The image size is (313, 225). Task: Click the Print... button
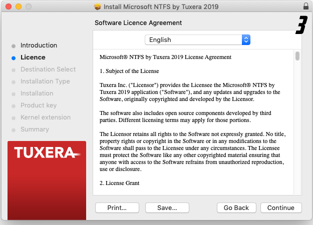[x=117, y=207]
